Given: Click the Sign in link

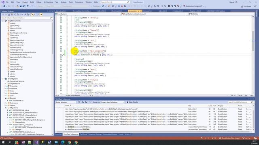Looking at the screenshot, I should 232,2.
